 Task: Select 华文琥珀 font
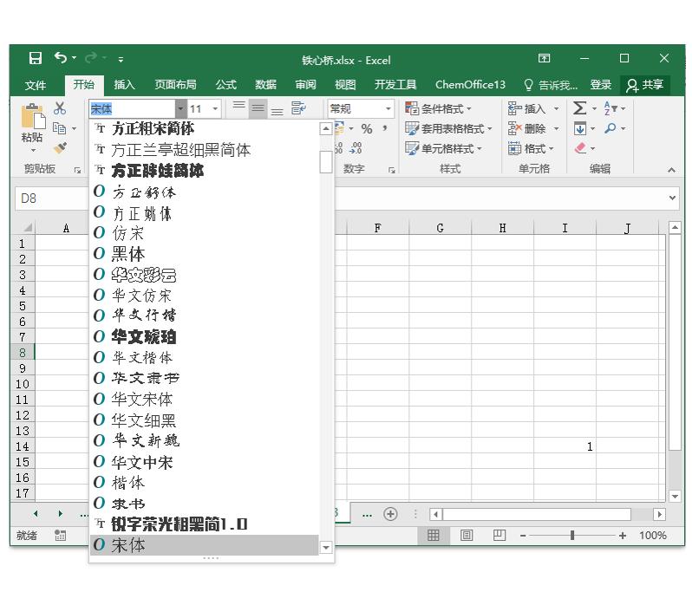coord(205,337)
